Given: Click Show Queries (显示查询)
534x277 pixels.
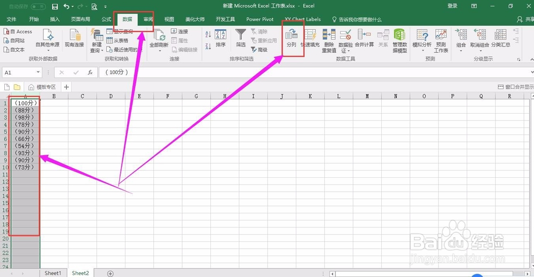Looking at the screenshot, I should coord(120,31).
